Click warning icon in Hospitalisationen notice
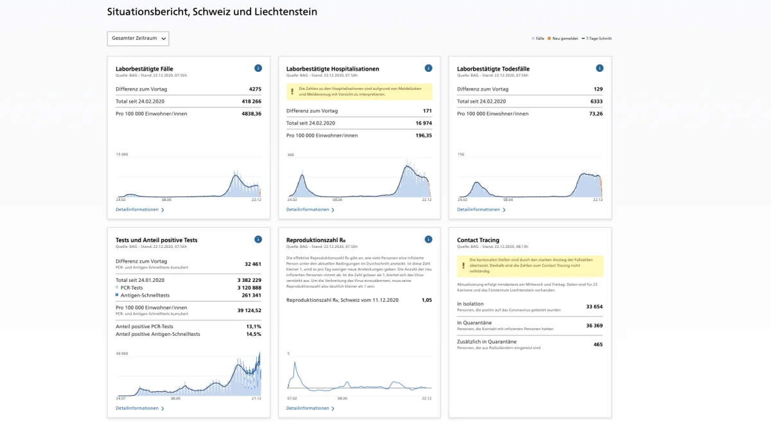Screen dimensions: 771x438 click(x=292, y=92)
